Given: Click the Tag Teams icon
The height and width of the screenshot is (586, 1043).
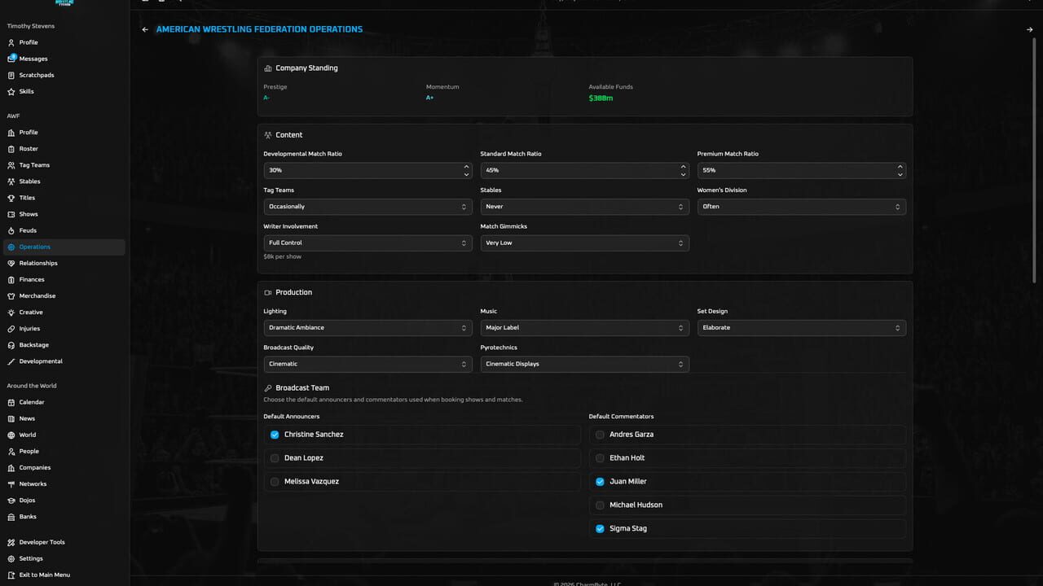Looking at the screenshot, I should pyautogui.click(x=11, y=165).
